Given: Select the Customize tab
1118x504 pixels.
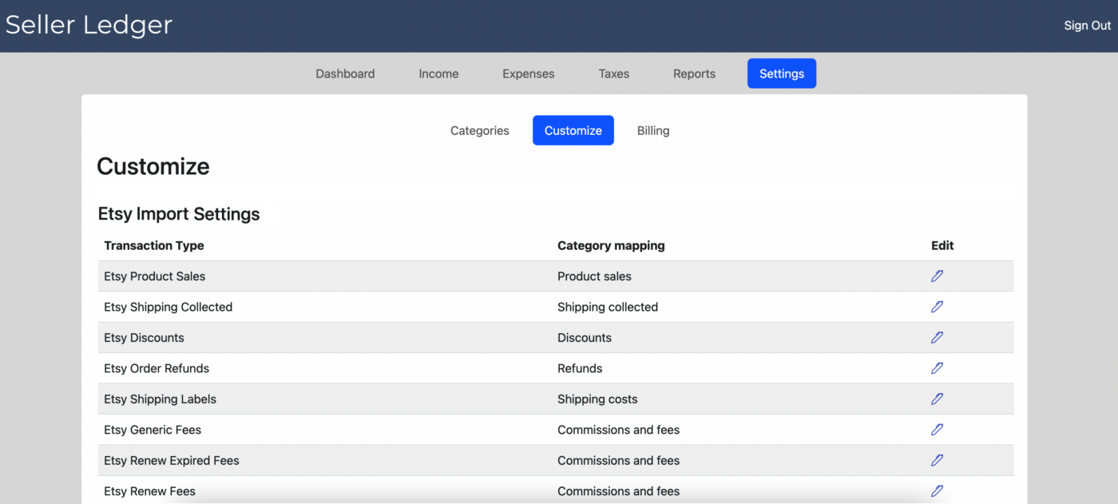Looking at the screenshot, I should tap(573, 130).
